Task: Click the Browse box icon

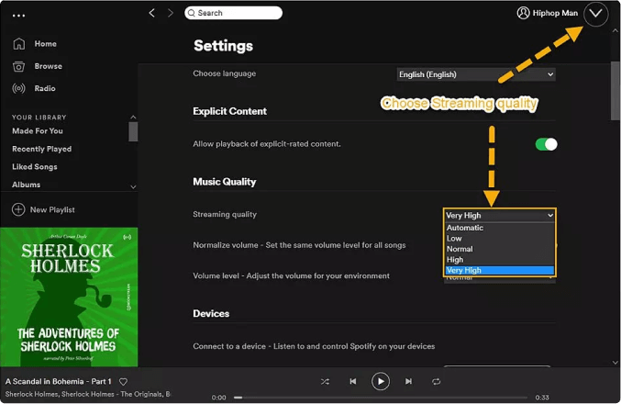Action: [x=18, y=66]
